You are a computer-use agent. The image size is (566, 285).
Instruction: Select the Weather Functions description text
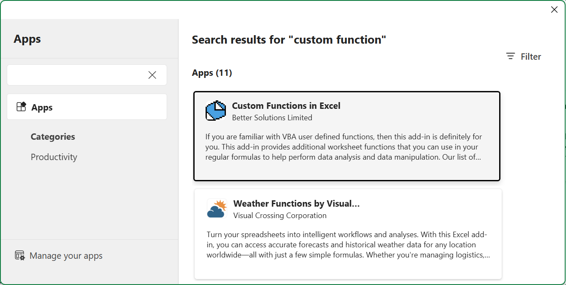coord(348,245)
